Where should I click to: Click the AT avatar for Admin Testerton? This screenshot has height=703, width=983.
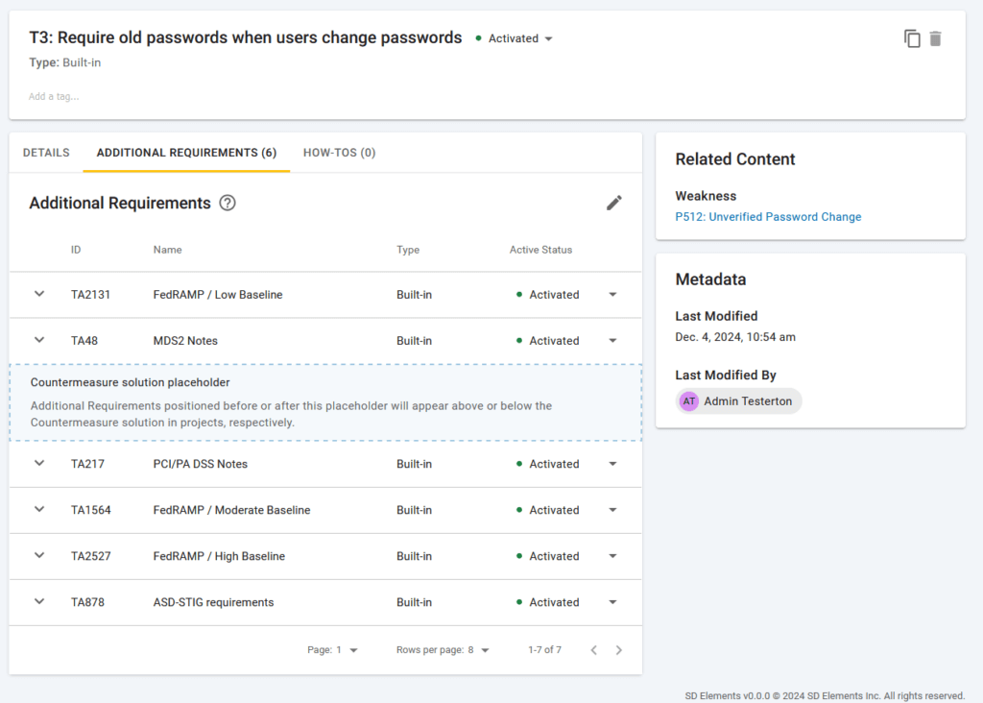(689, 400)
